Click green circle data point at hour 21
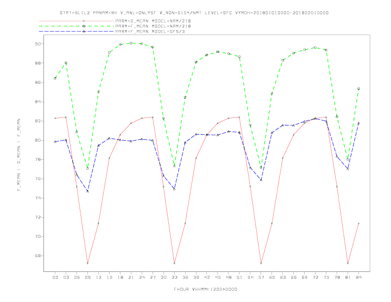Viewport: 391px width, 302px height. pyautogui.click(x=131, y=43)
